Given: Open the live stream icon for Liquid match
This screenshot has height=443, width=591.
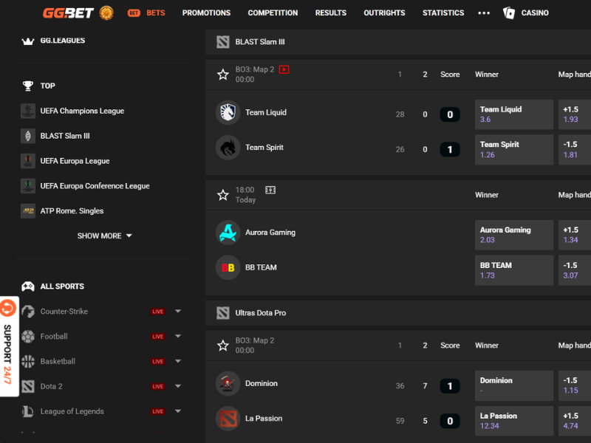Looking at the screenshot, I should pyautogui.click(x=284, y=69).
